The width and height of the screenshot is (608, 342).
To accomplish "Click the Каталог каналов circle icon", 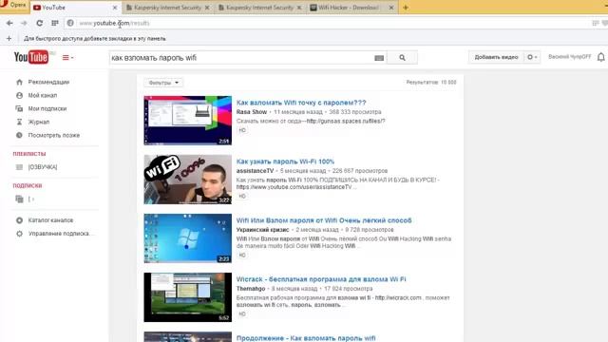I will click(19, 220).
